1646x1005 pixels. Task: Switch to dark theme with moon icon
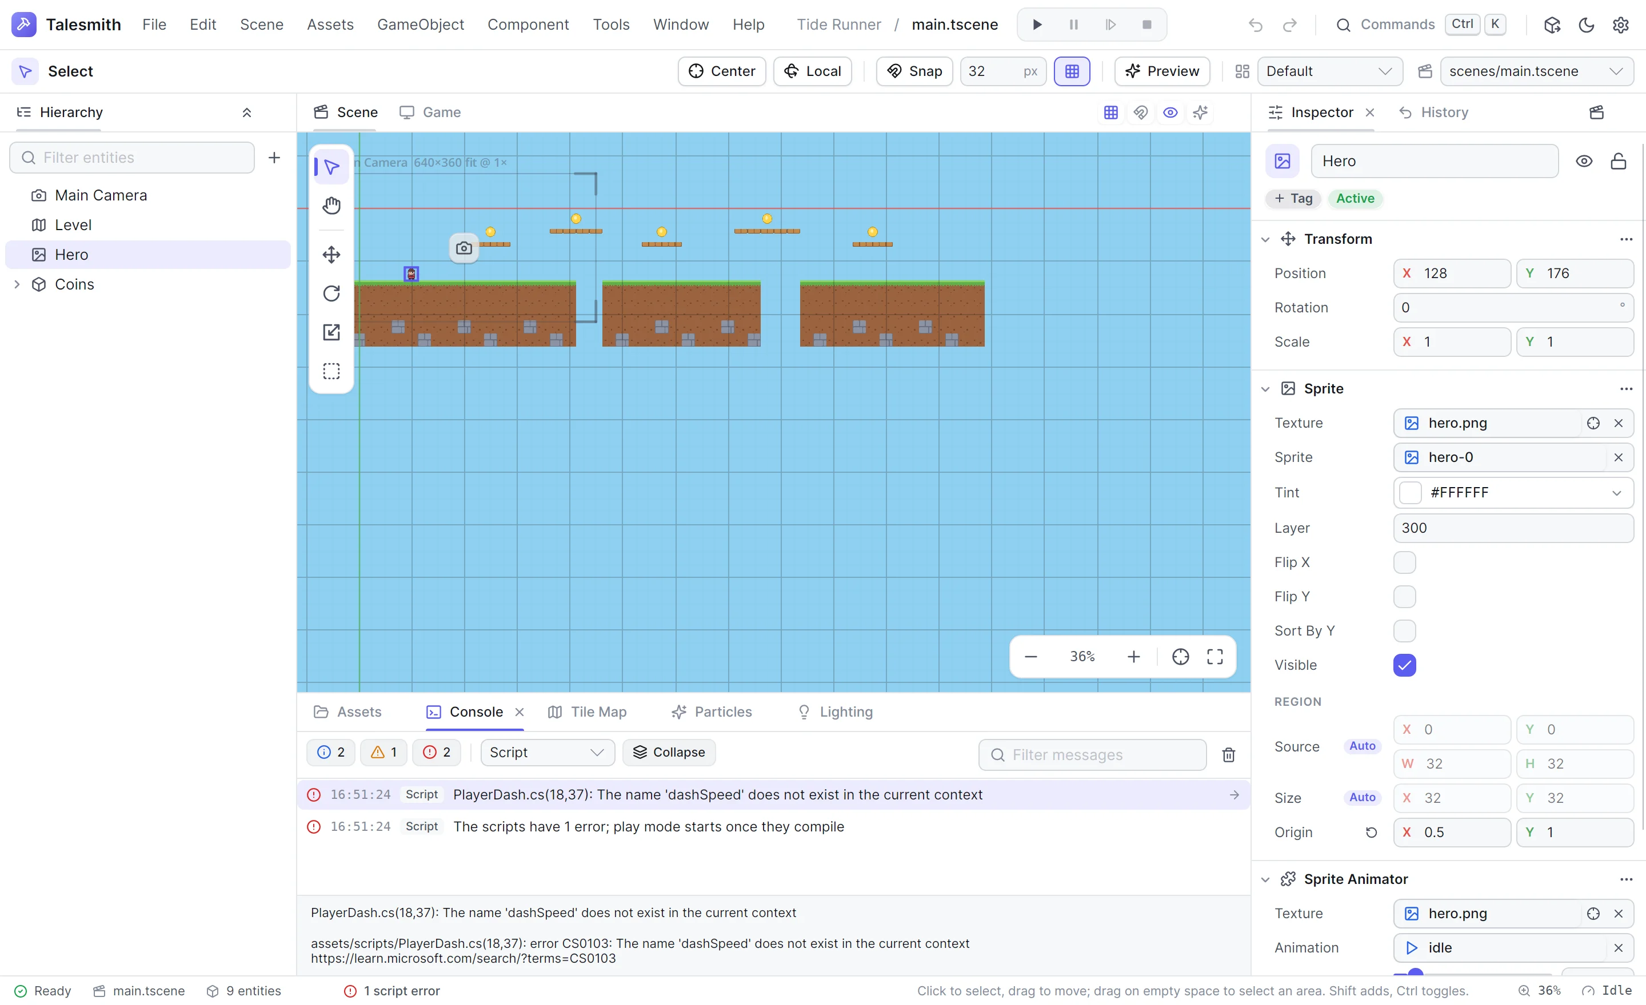[x=1587, y=25]
